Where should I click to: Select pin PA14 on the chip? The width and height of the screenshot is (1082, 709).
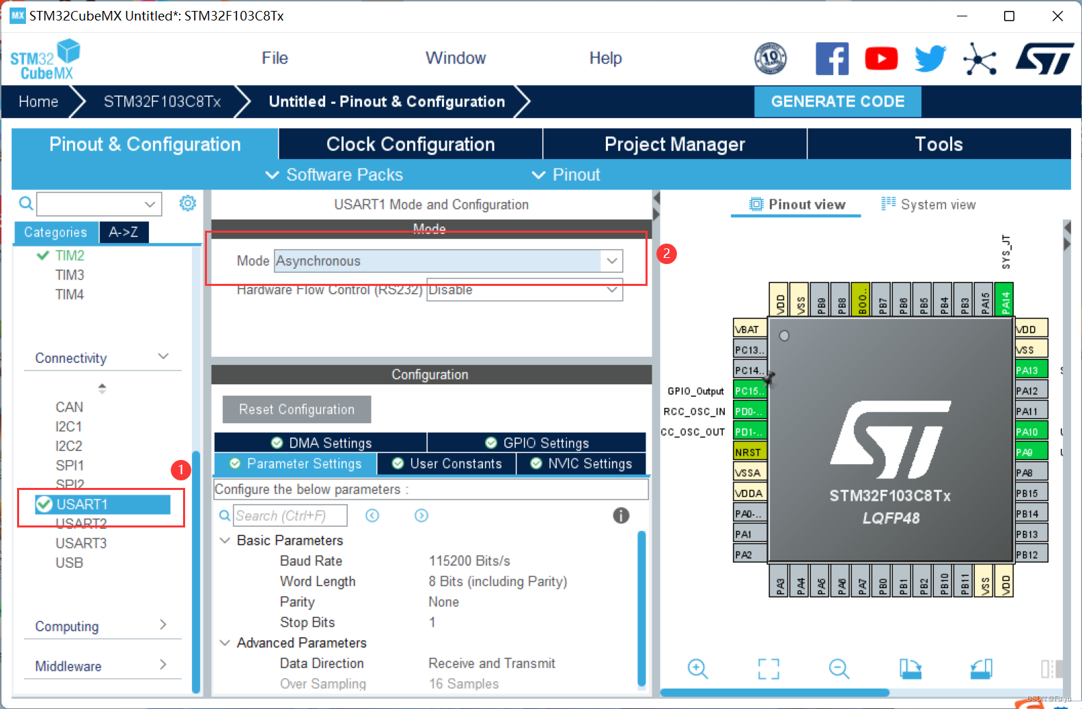click(1005, 299)
